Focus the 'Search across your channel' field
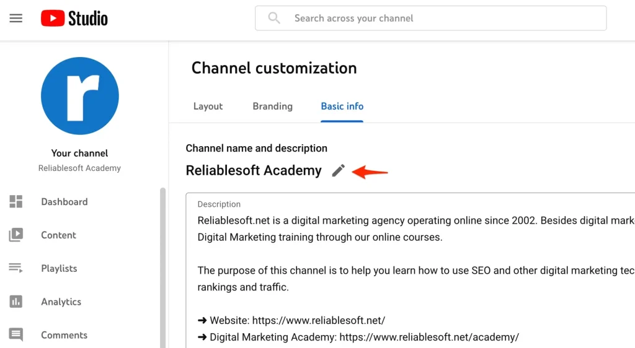Screen dimensions: 635x348 point(434,19)
